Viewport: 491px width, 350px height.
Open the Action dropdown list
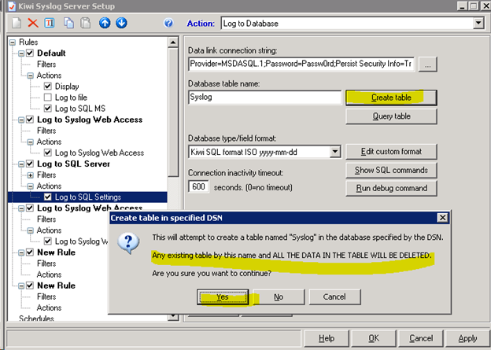[478, 24]
